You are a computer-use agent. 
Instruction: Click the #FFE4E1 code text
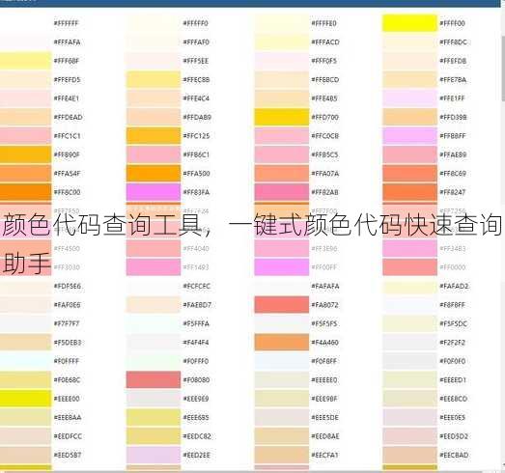pos(66,98)
